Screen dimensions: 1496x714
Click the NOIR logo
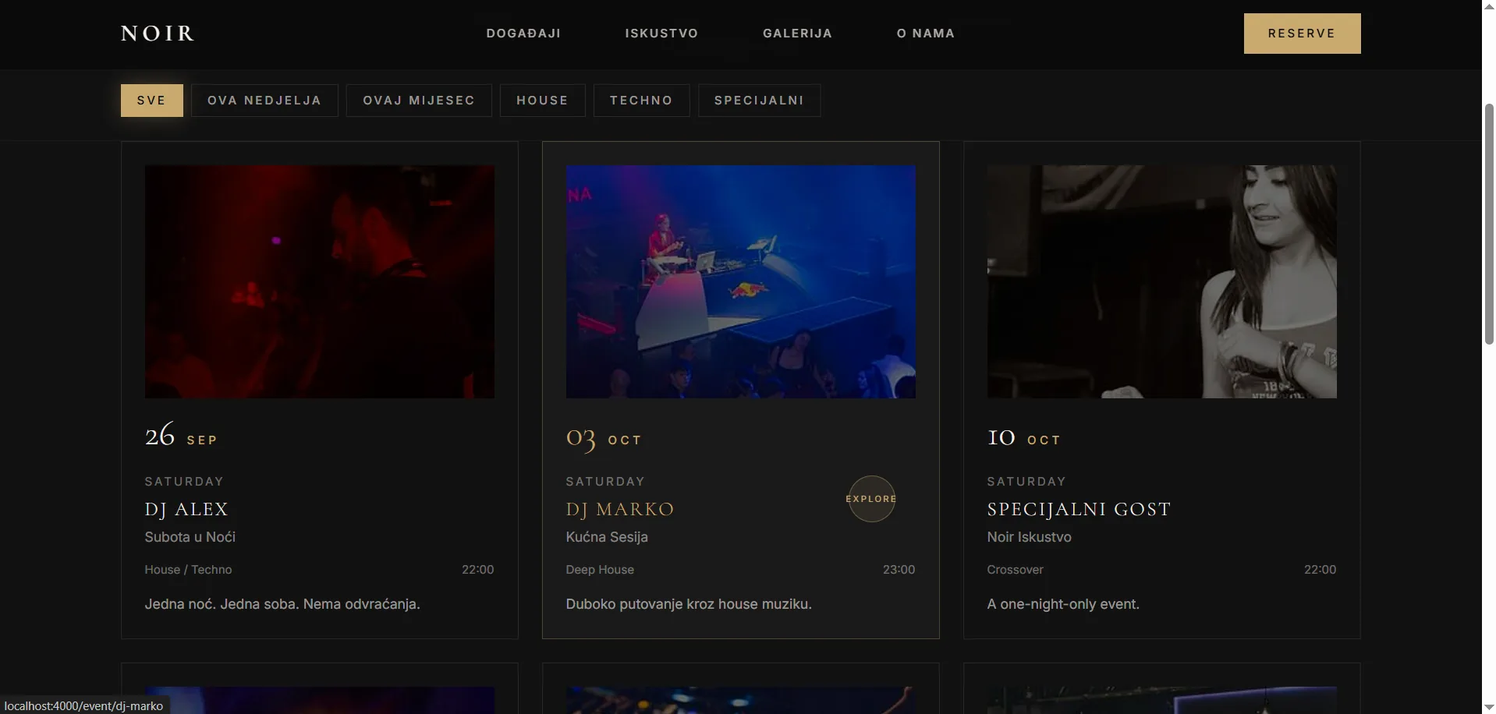[x=158, y=34]
